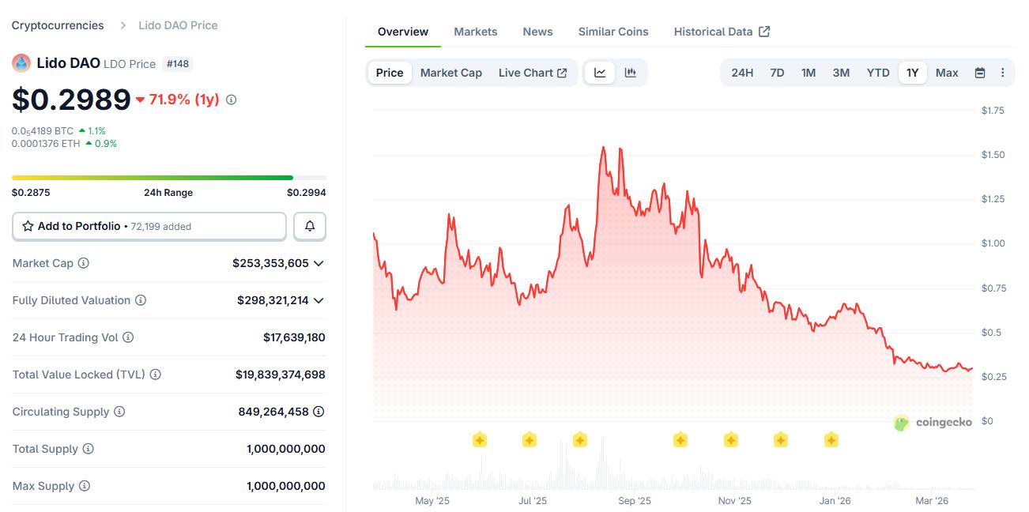Select the 24H time range
The height and width of the screenshot is (512, 1029).
(x=741, y=72)
